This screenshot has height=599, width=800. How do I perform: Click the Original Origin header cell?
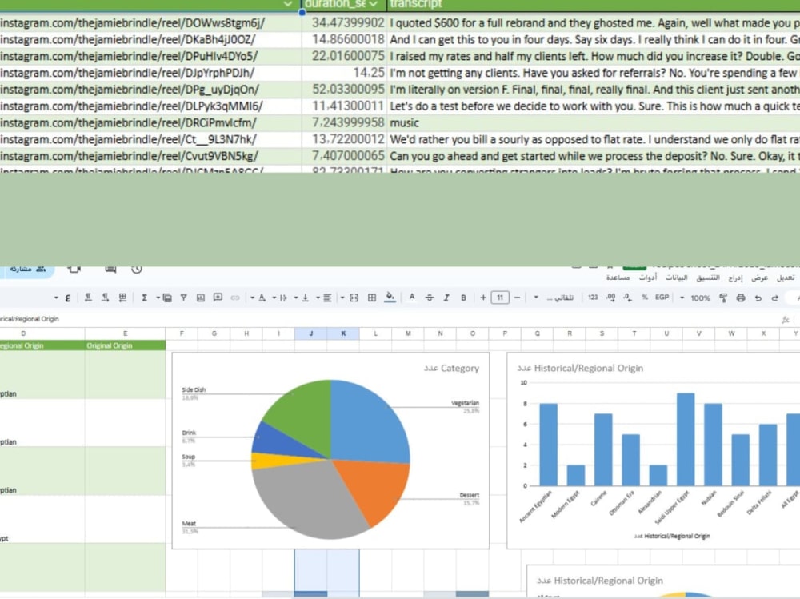coord(125,345)
